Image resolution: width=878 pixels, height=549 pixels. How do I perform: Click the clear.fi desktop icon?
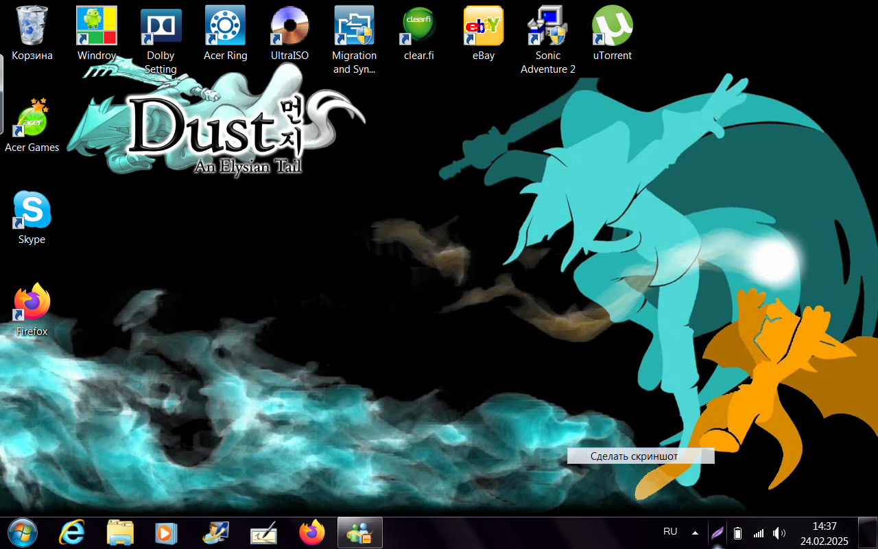[x=419, y=33]
